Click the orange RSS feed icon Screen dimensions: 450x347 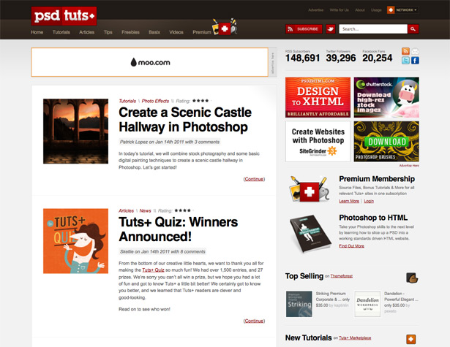[x=405, y=51]
